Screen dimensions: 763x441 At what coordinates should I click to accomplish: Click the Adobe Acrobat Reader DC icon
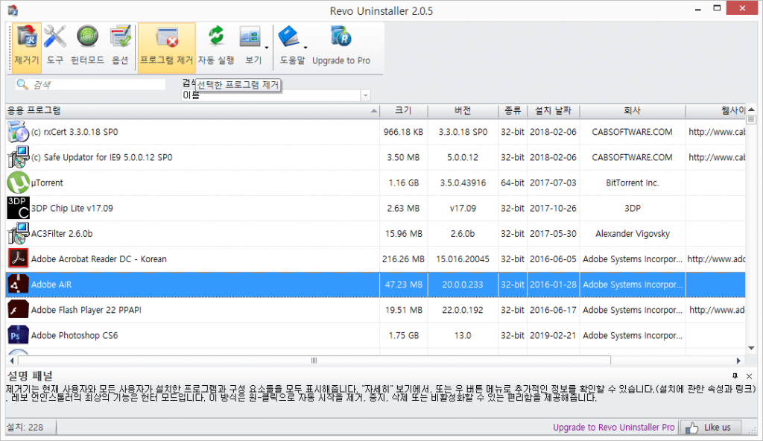pyautogui.click(x=18, y=259)
